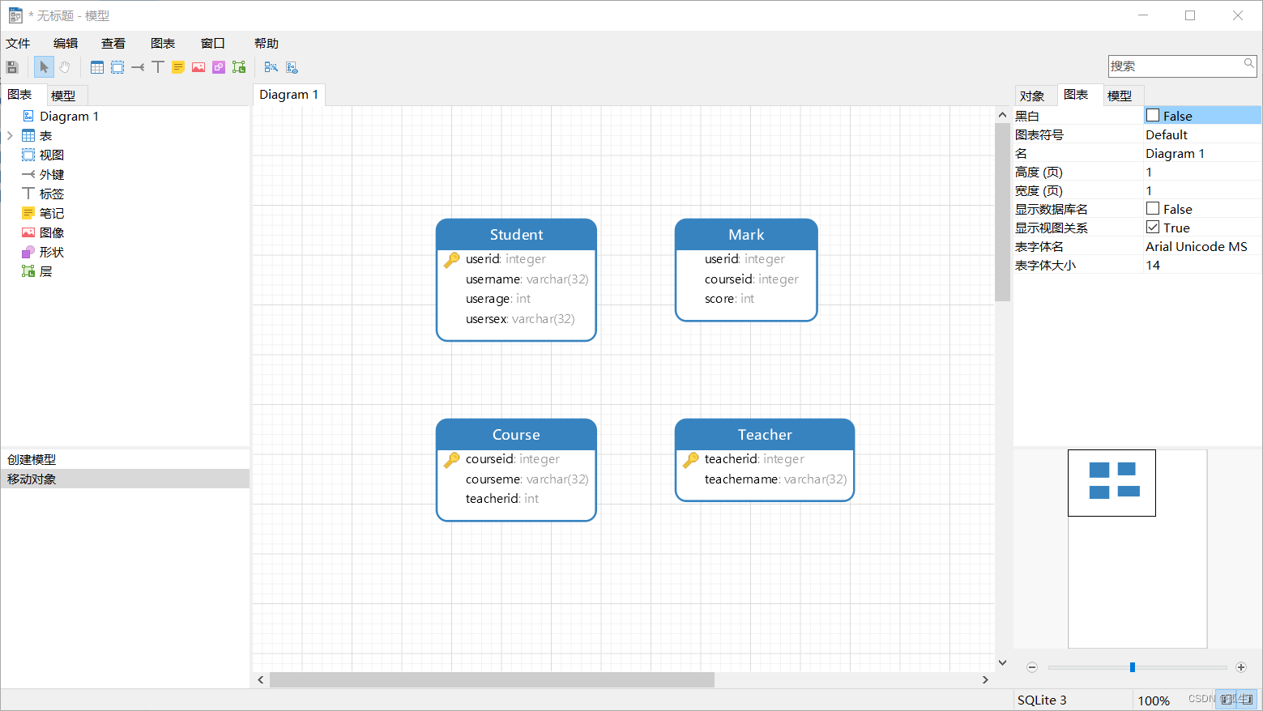Viewport: 1263px width, 711px height.
Task: Open the 文件 menu
Action: click(18, 44)
